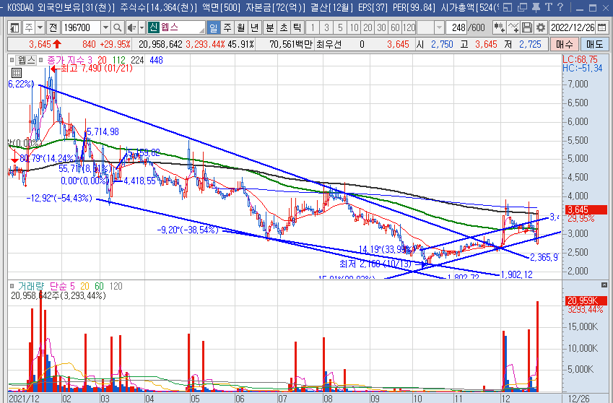This screenshot has width=613, height=403.
Task: Open the 주 market type dropdown
Action: (40, 27)
